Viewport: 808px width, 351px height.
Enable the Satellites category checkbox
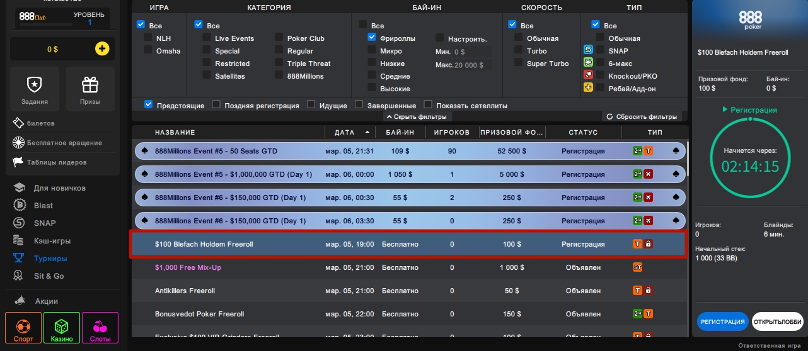207,75
